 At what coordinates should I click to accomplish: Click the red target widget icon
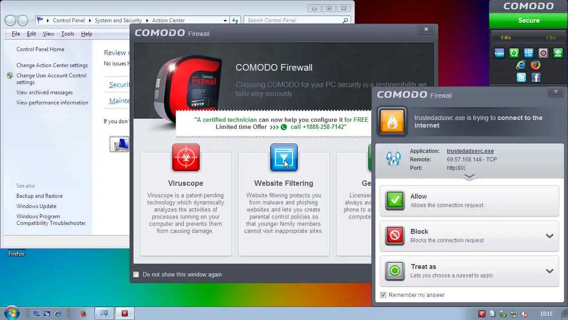[x=543, y=53]
